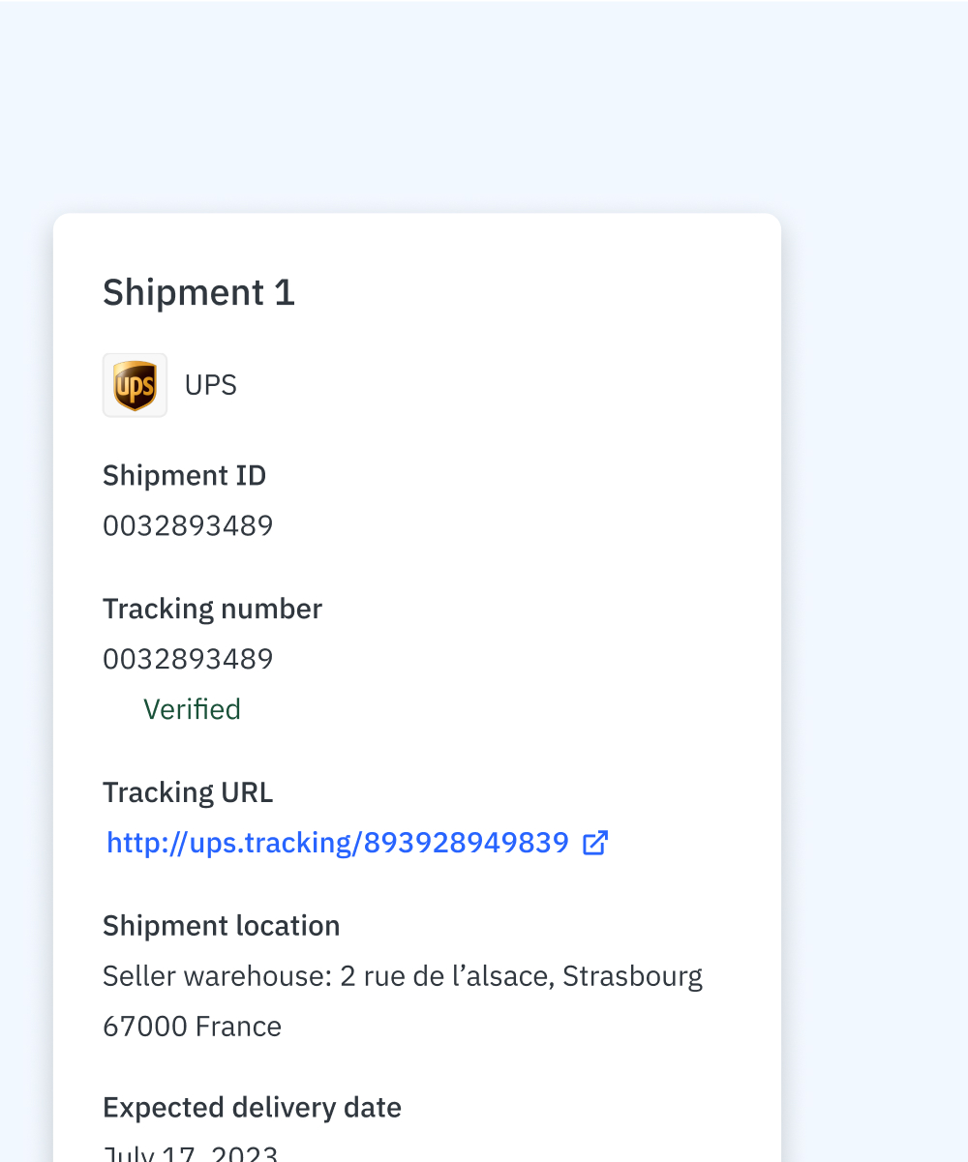This screenshot has height=1162, width=968.
Task: Open the http://ups.tracking/893928949839 link
Action: click(338, 843)
